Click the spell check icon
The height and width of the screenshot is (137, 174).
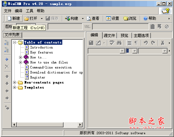coord(112,43)
